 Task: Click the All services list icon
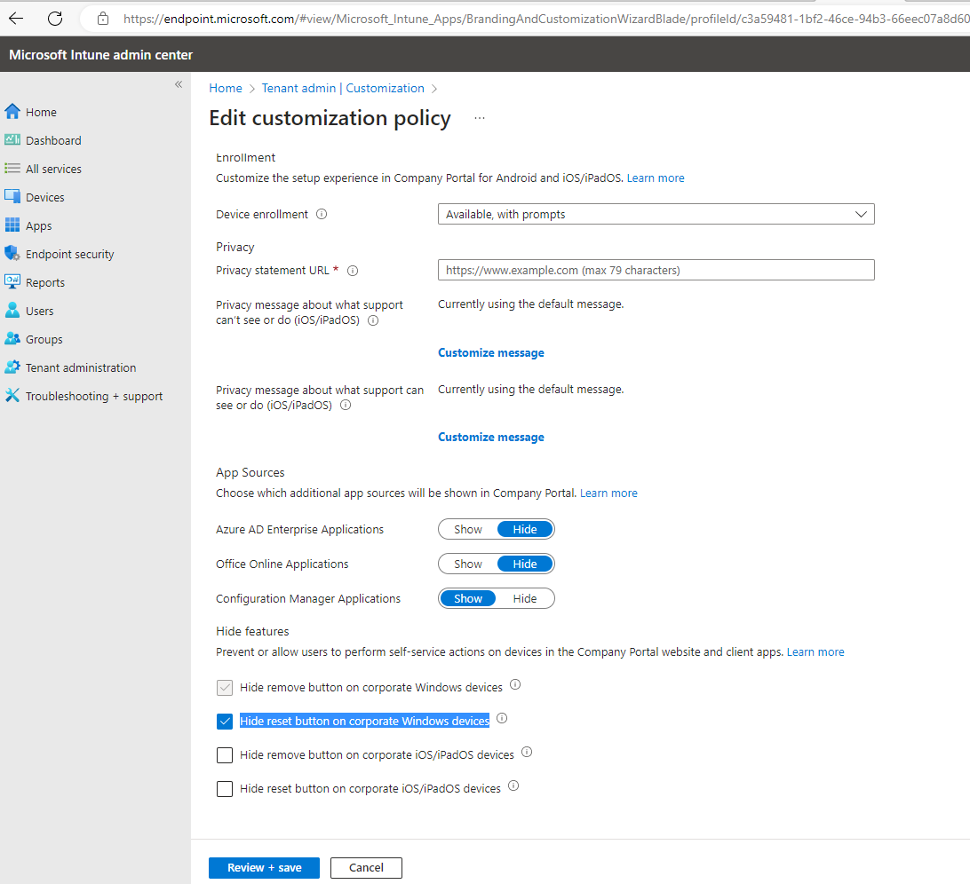click(x=12, y=168)
